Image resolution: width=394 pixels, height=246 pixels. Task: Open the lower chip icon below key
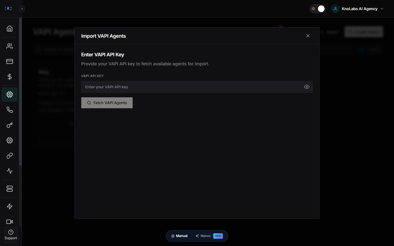pos(10,140)
